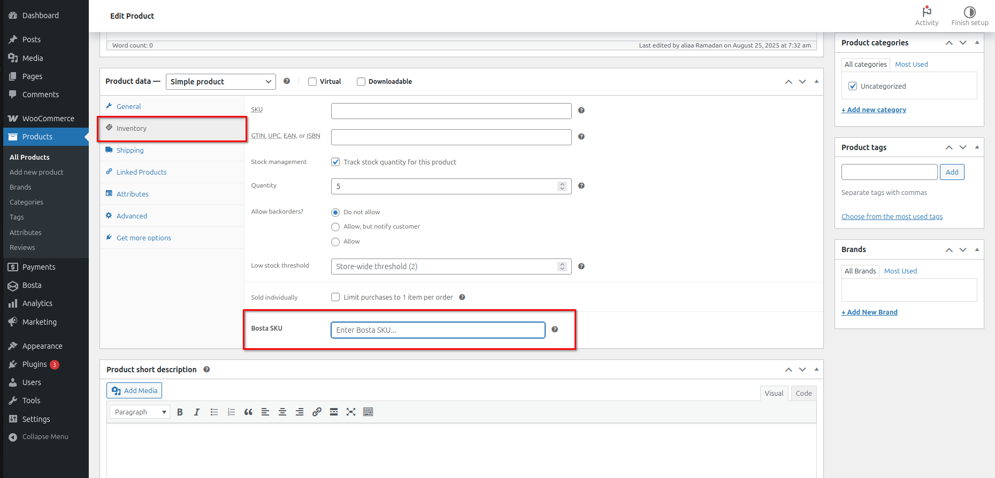Viewport: 995px width, 478px height.
Task: Click the Low stock threshold help icon
Action: 581,267
